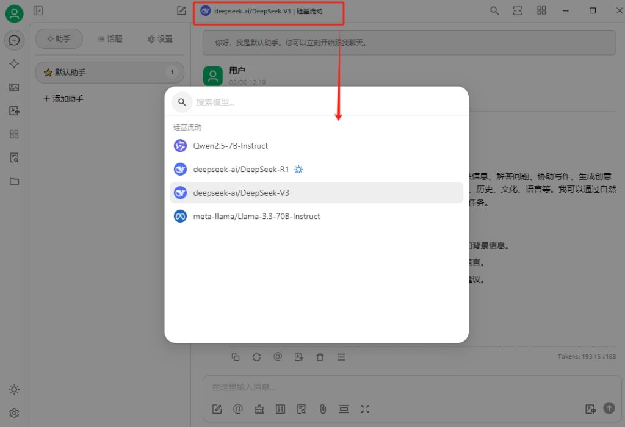Click the top bar search magnifier
The height and width of the screenshot is (427, 625).
[494, 11]
